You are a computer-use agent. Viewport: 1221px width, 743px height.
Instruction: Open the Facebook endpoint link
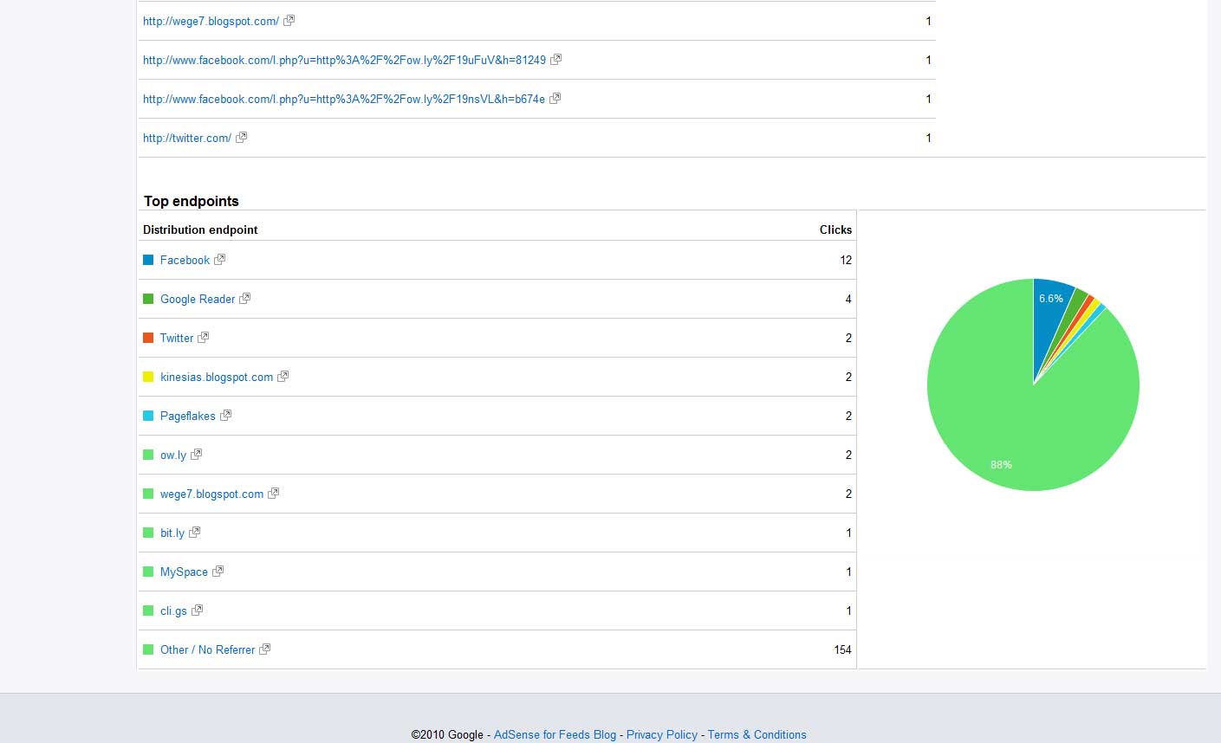184,260
